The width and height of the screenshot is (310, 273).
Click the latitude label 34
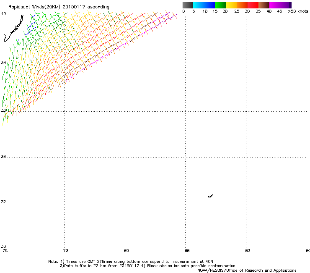pos(3,156)
